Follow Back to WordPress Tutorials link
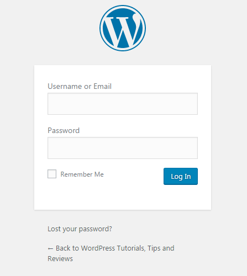The width and height of the screenshot is (247, 276). click(x=111, y=253)
